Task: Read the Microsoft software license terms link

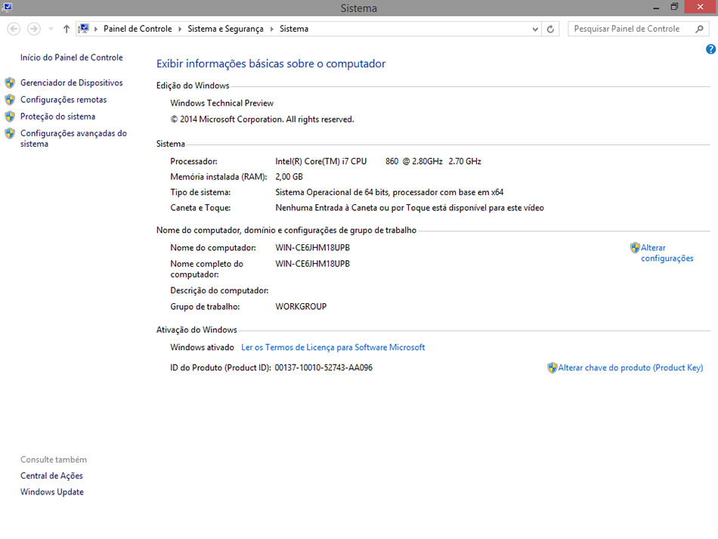Action: (x=333, y=348)
